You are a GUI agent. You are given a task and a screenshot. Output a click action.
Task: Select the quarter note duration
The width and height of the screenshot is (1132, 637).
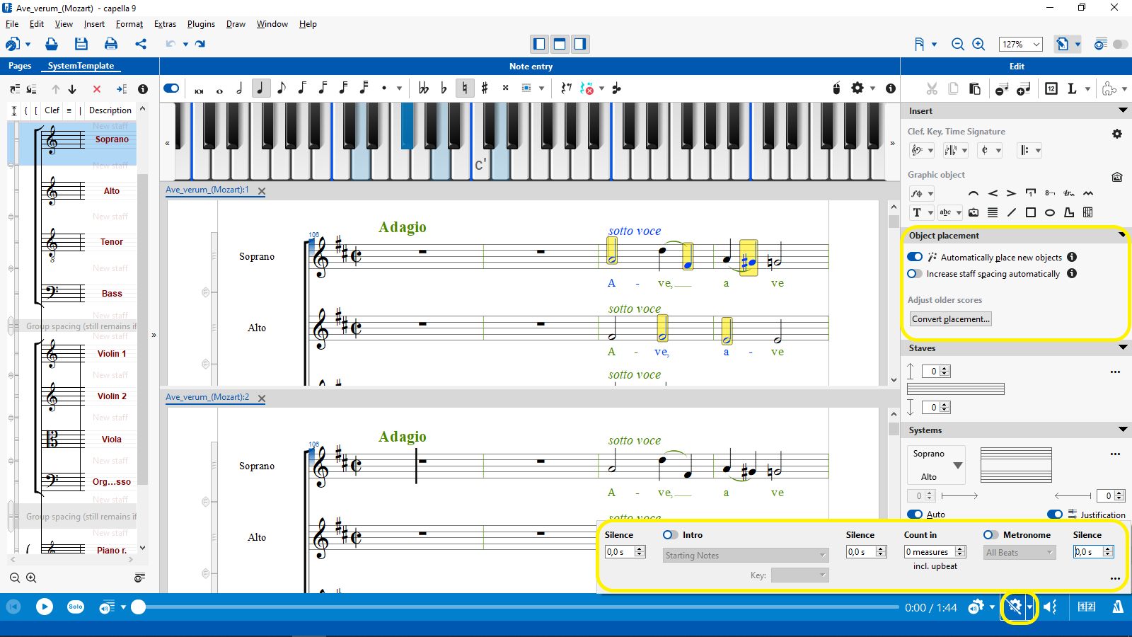[260, 88]
